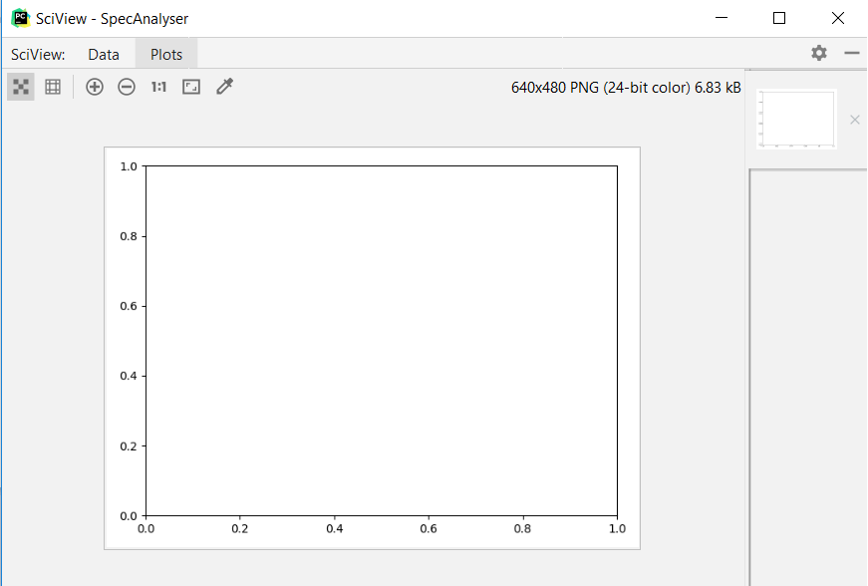868x586 pixels.
Task: Click inside the empty plot canvas
Action: [382, 339]
